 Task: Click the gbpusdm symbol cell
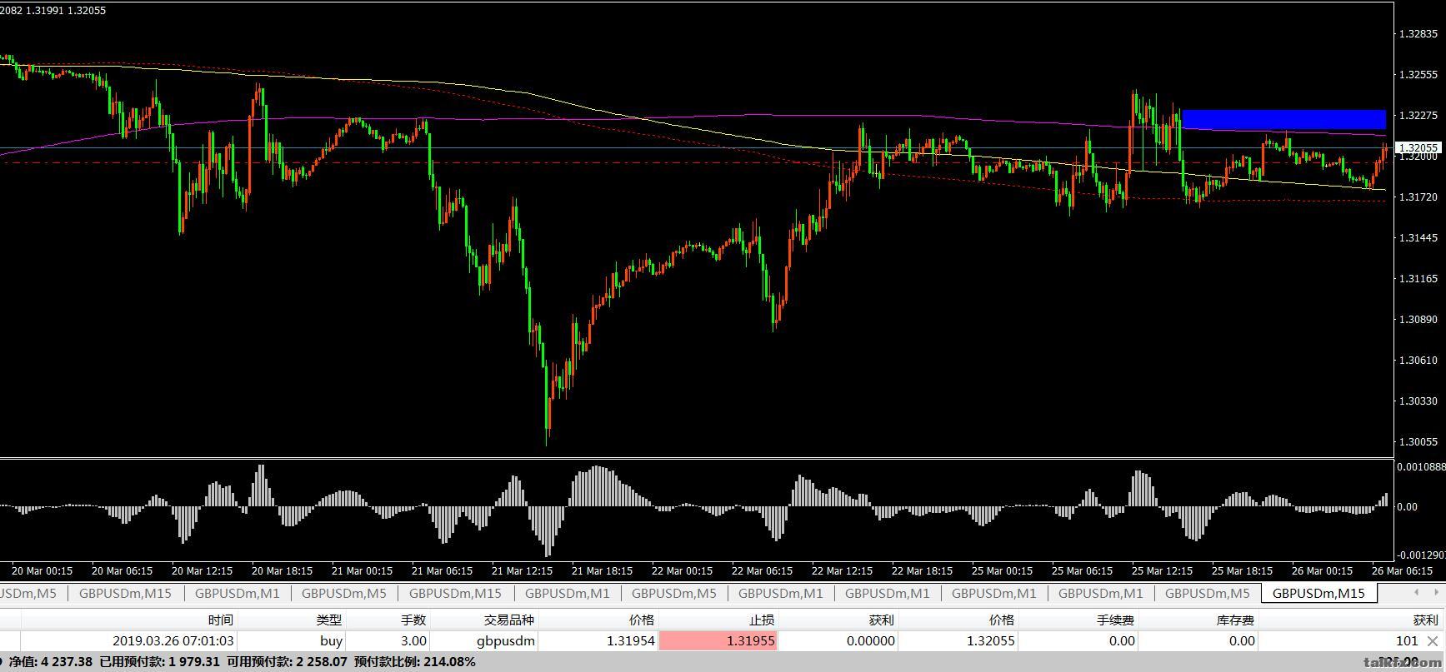click(x=506, y=640)
